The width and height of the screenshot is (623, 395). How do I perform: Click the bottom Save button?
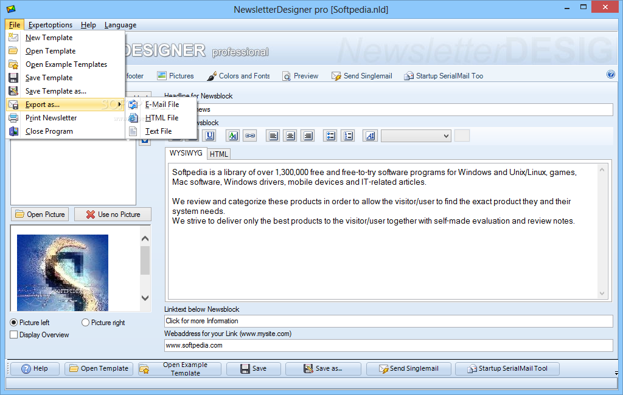[x=254, y=368]
